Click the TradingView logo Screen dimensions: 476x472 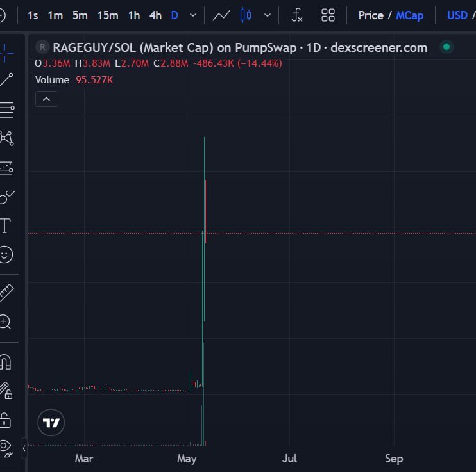[51, 422]
